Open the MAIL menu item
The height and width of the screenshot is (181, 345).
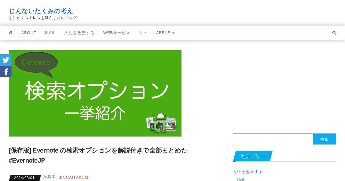(50, 33)
